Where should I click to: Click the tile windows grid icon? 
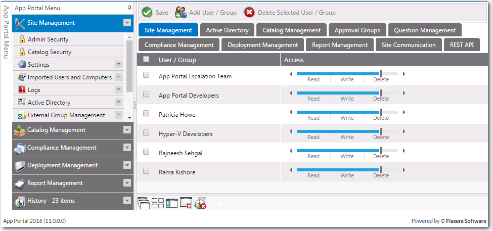[158, 203]
